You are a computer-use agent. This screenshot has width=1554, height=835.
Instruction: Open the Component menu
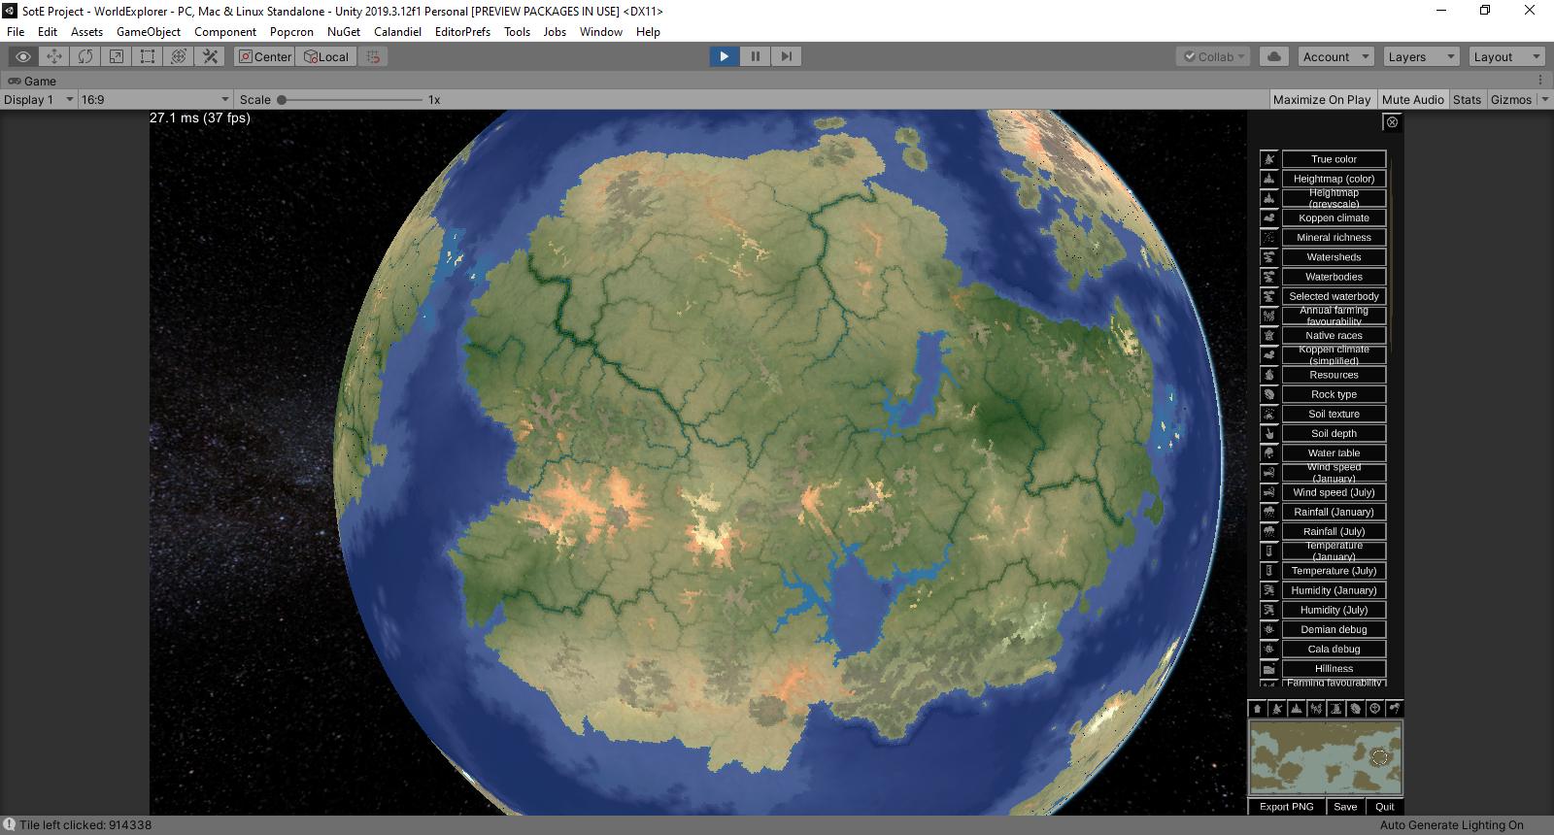point(225,32)
